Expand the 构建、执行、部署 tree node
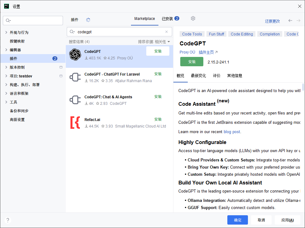305x228 pixels. pos(6,85)
